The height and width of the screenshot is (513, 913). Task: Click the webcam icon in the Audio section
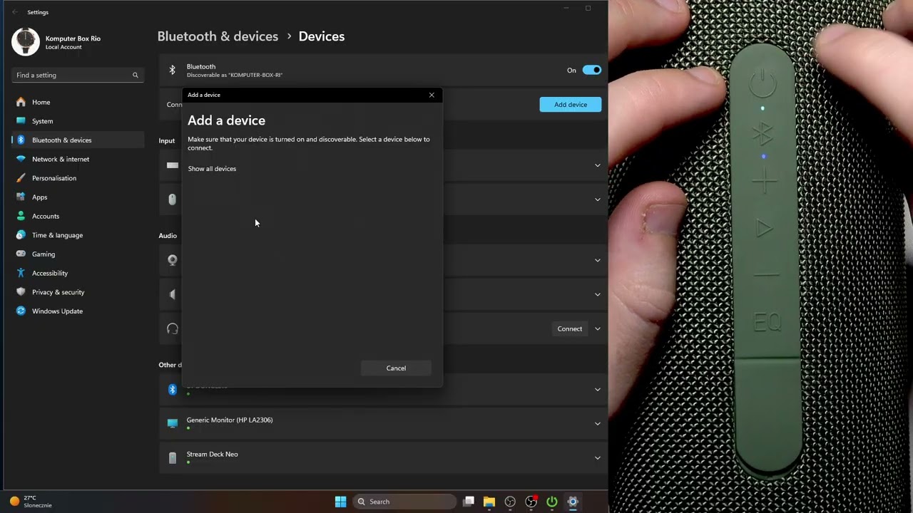172,260
